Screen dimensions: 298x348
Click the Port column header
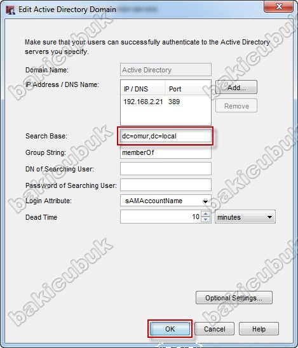pos(188,89)
